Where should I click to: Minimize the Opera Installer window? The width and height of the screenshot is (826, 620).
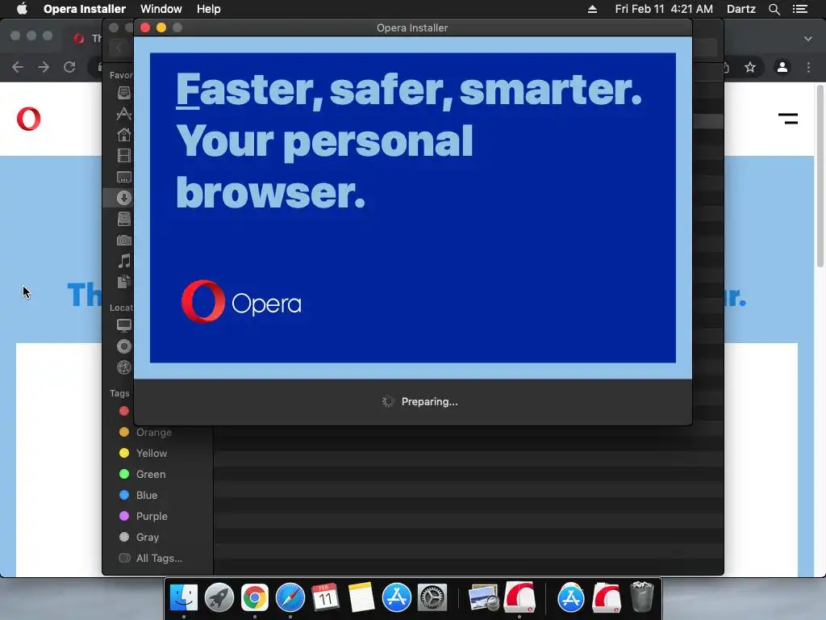pyautogui.click(x=161, y=27)
